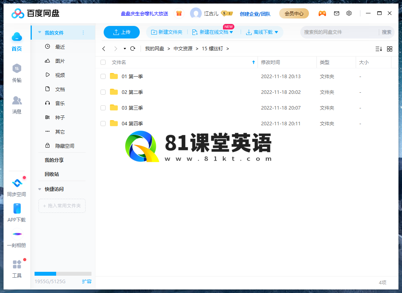Click the 一刻相册 album icon
This screenshot has height=293, width=402.
(17, 234)
